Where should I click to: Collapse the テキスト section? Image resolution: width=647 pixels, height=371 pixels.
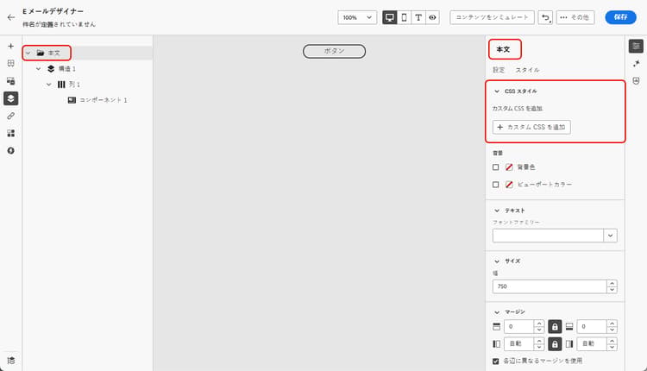[x=497, y=211]
